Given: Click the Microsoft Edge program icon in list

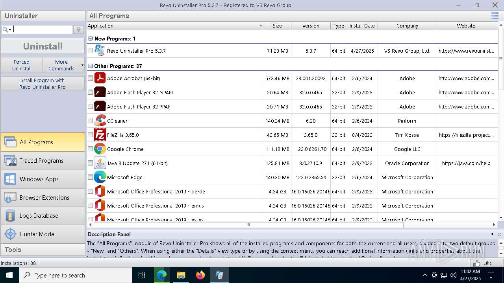Looking at the screenshot, I should [100, 177].
